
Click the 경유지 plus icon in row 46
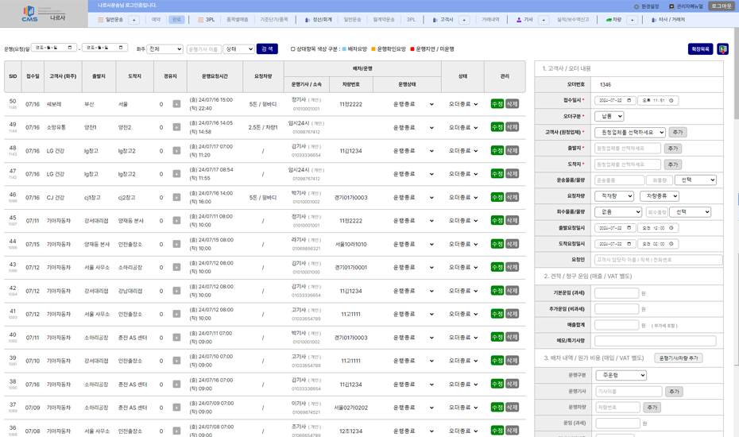point(176,198)
